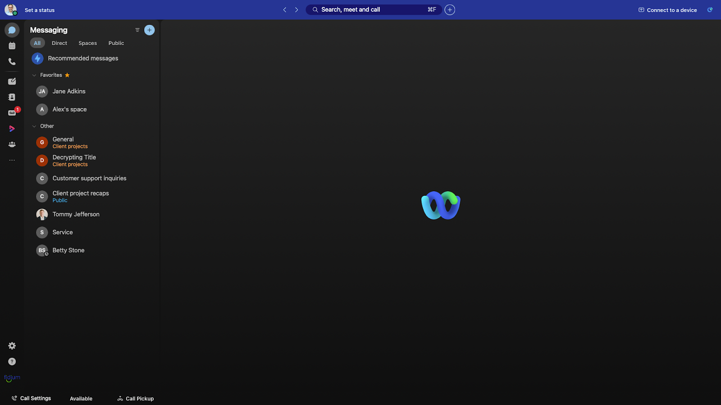Open the filter list icon beside Messaging

(137, 30)
